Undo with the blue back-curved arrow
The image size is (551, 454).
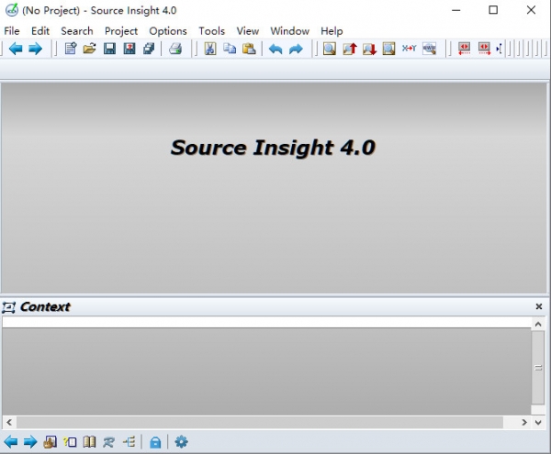click(x=275, y=49)
